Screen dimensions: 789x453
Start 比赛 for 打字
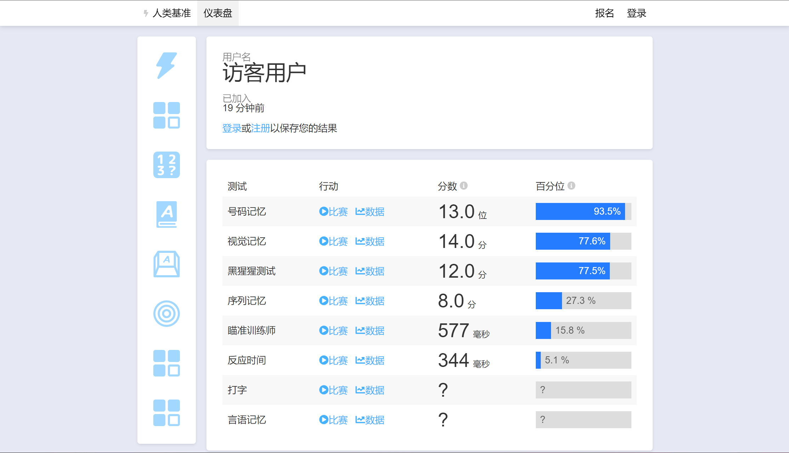[333, 390]
